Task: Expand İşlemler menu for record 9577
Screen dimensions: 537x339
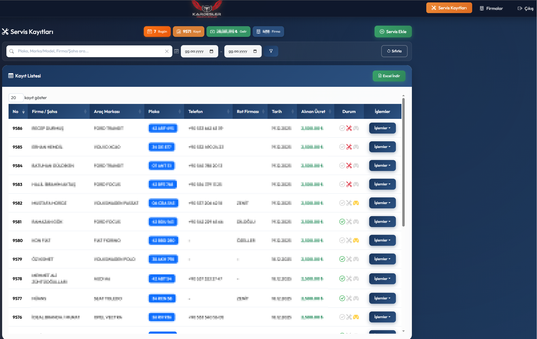Action: coord(382,298)
